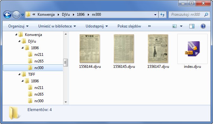Viewport: 213px width, 124px height.
Task: Select 1896 folder under DjVu
Action: [x=35, y=48]
